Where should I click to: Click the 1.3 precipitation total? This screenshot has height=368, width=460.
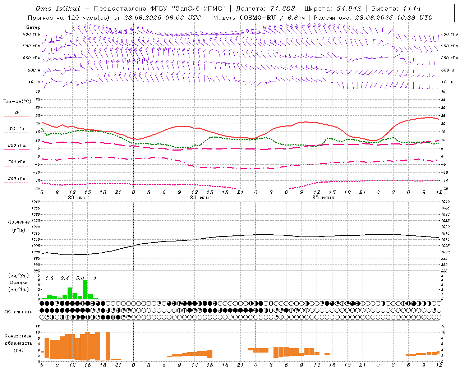click(49, 279)
